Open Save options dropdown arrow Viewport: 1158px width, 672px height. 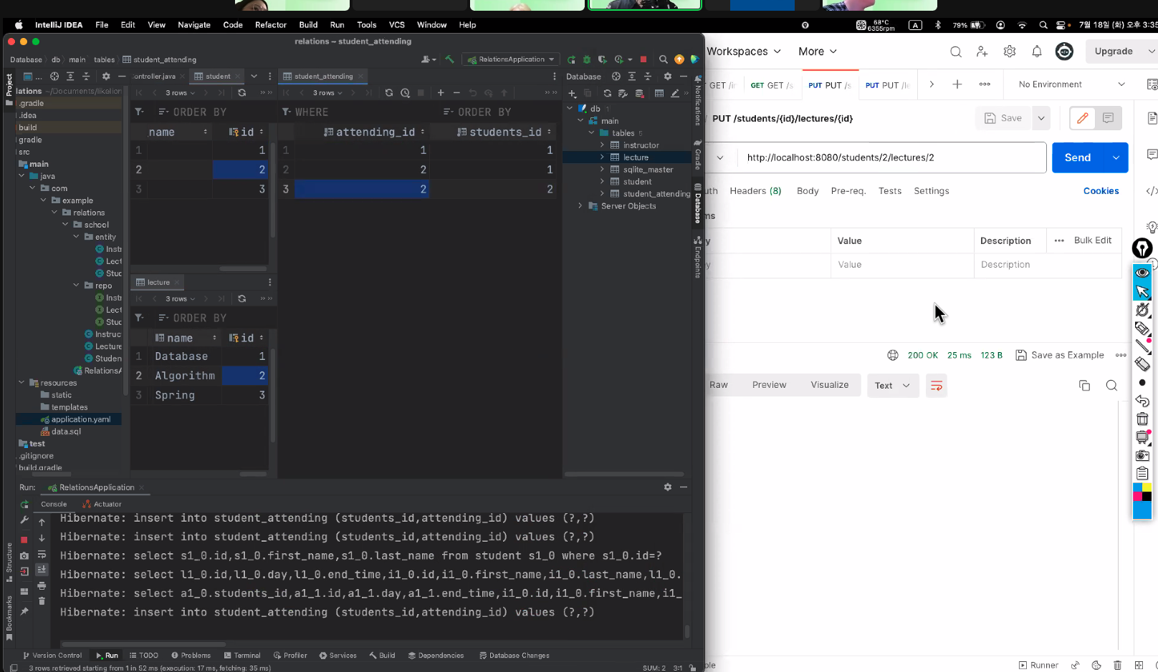1040,118
